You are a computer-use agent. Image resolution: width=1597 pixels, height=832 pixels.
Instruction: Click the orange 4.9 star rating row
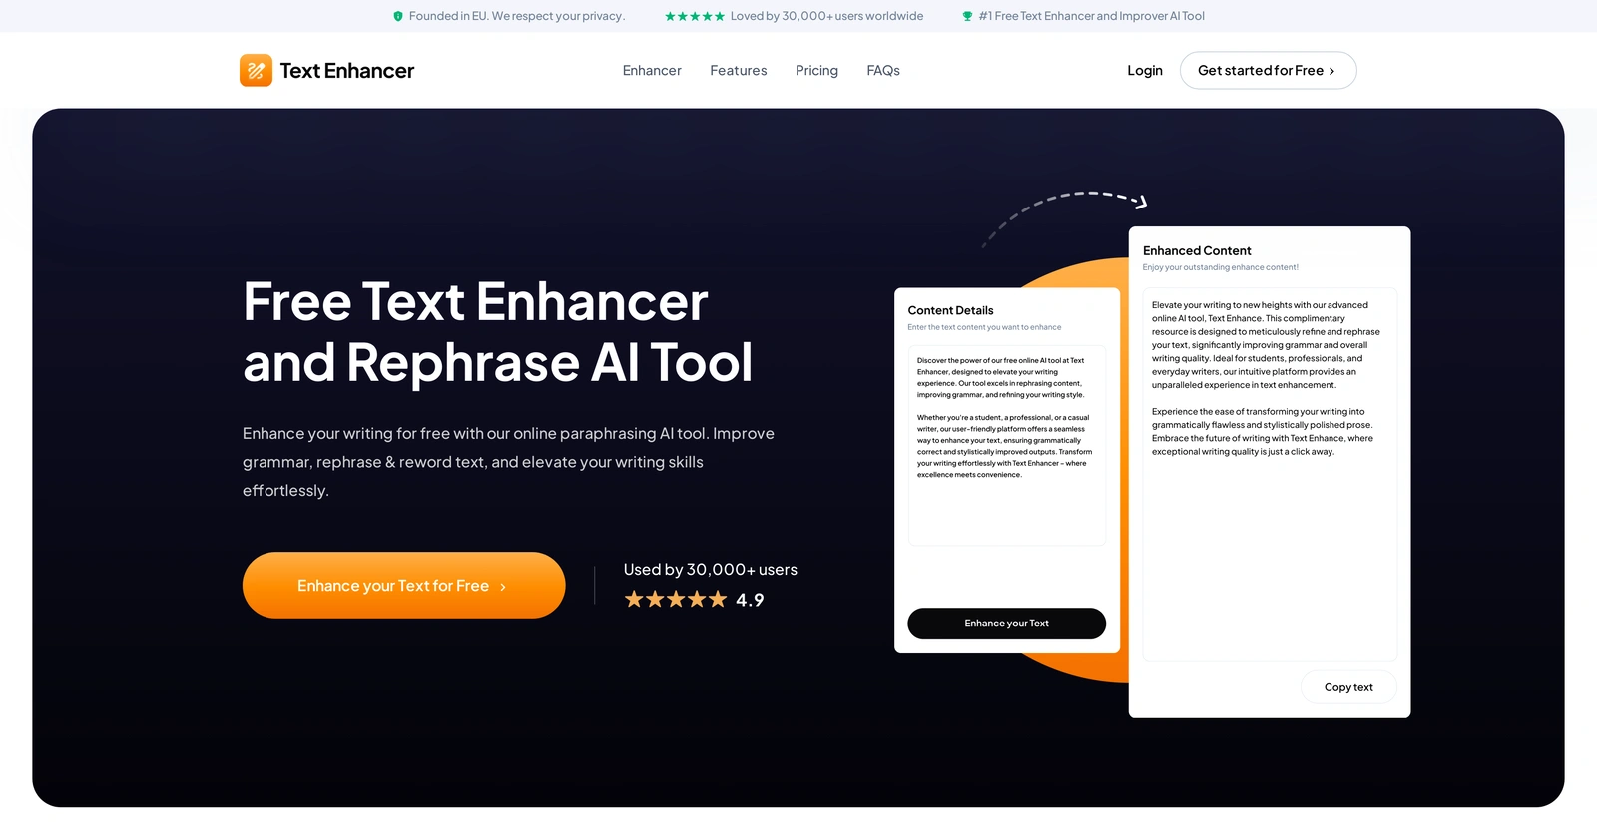tap(676, 599)
